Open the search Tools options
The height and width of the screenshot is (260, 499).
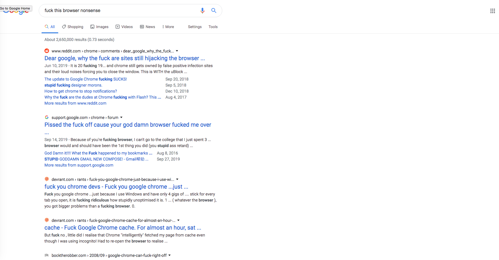pos(213,27)
